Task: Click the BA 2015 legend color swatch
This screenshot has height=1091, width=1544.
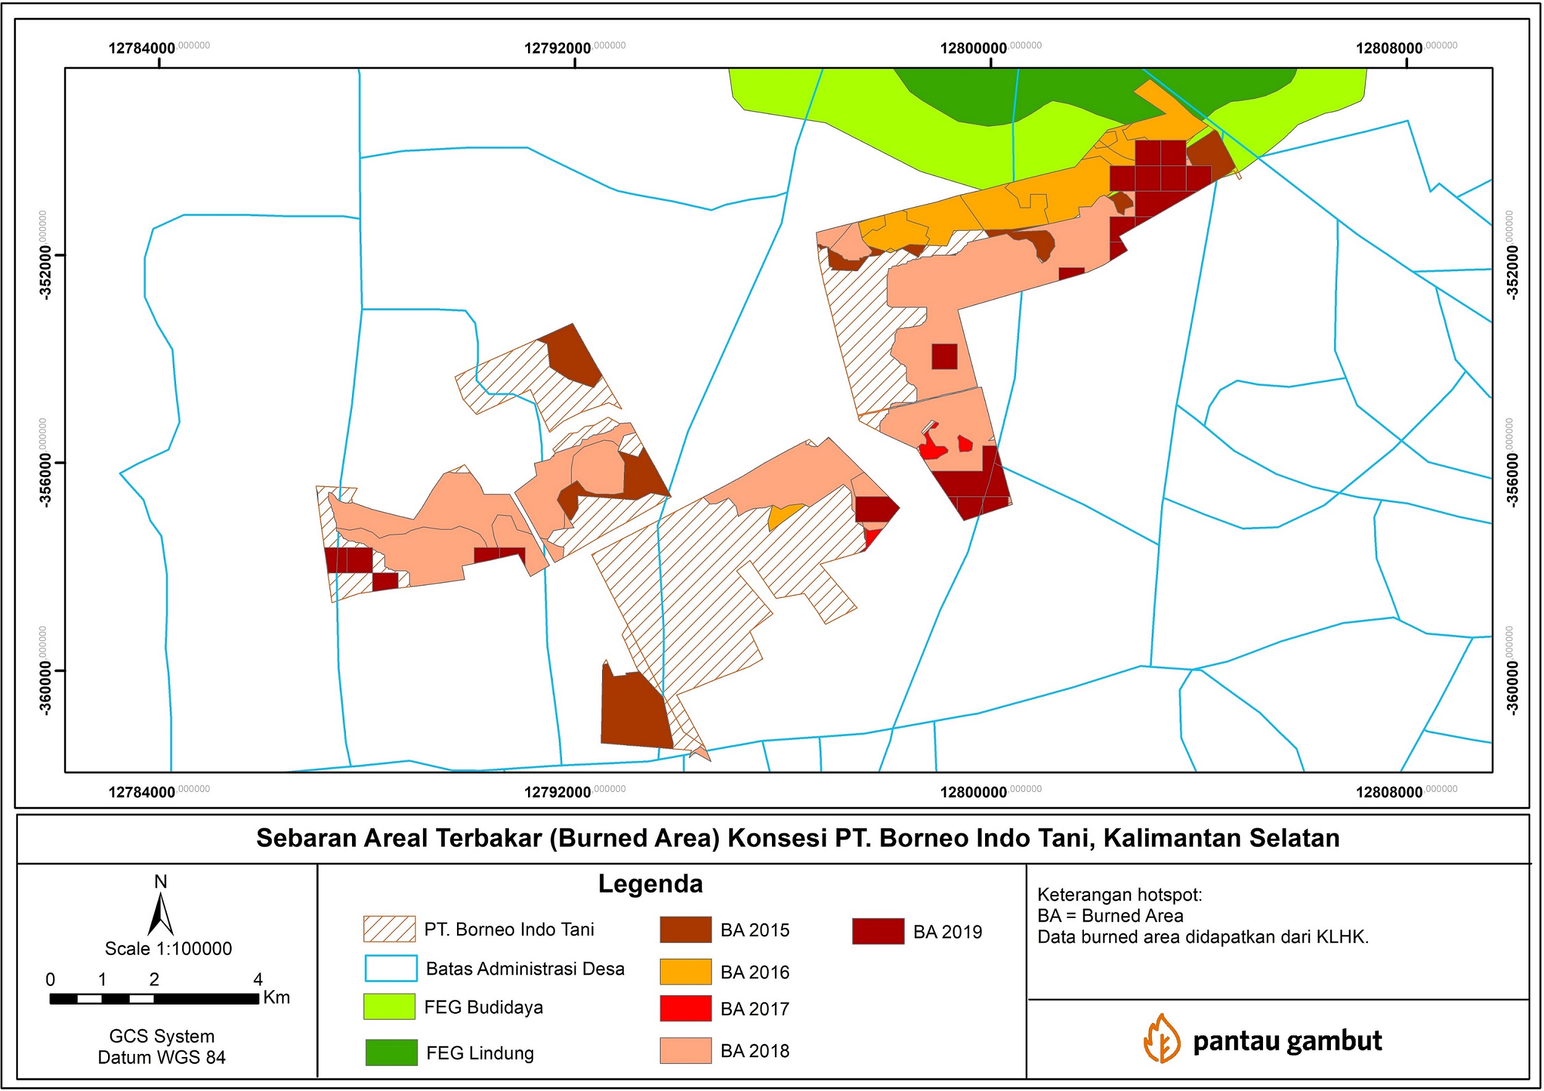Action: click(x=686, y=930)
